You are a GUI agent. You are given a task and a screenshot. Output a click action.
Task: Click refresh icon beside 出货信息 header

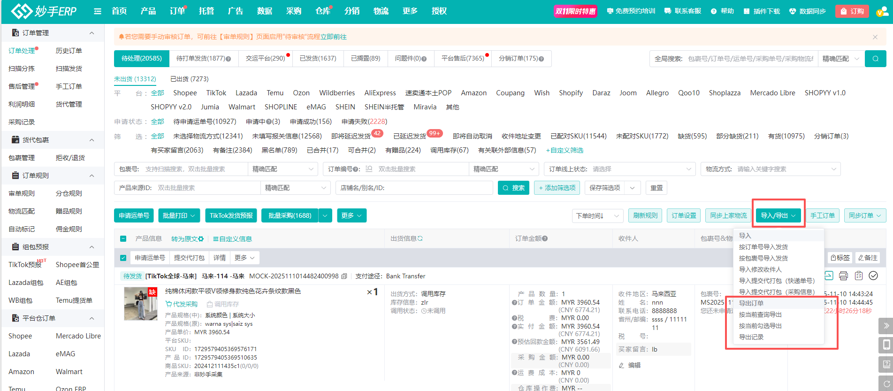point(420,238)
